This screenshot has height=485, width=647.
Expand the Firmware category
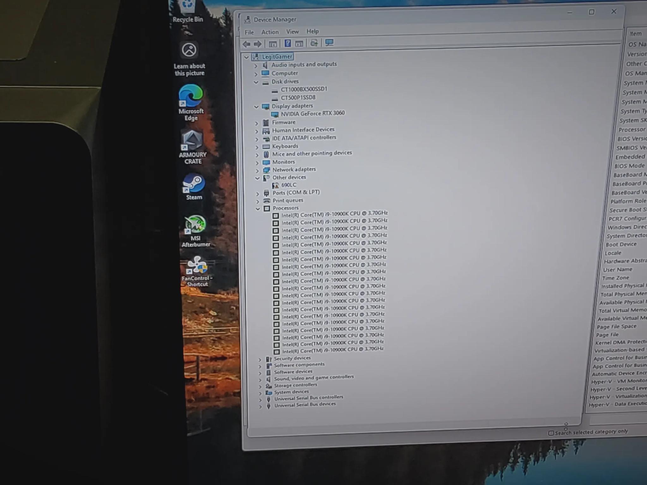257,123
